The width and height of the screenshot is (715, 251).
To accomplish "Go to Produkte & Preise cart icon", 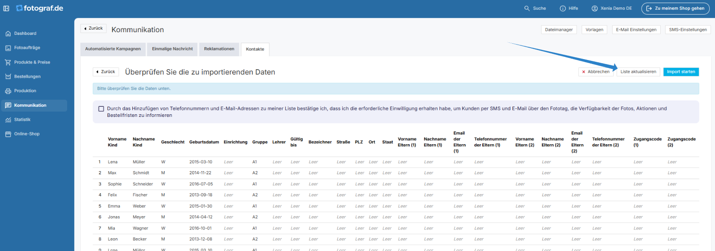I will click(x=8, y=62).
